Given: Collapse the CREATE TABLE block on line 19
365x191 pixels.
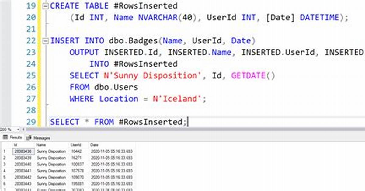Looking at the screenshot, I should point(46,6).
